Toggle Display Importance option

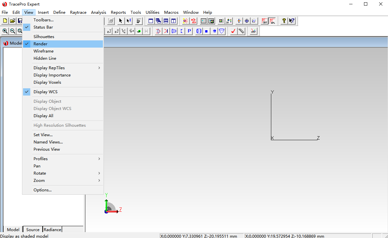tap(63, 75)
